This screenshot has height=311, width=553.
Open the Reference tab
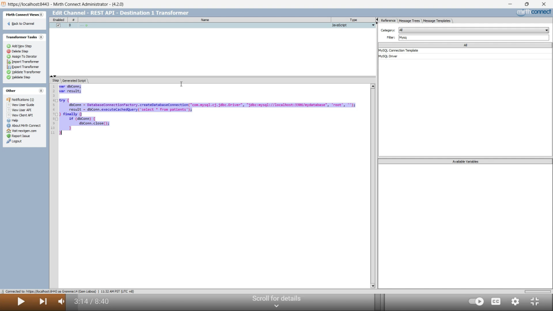pos(388,21)
